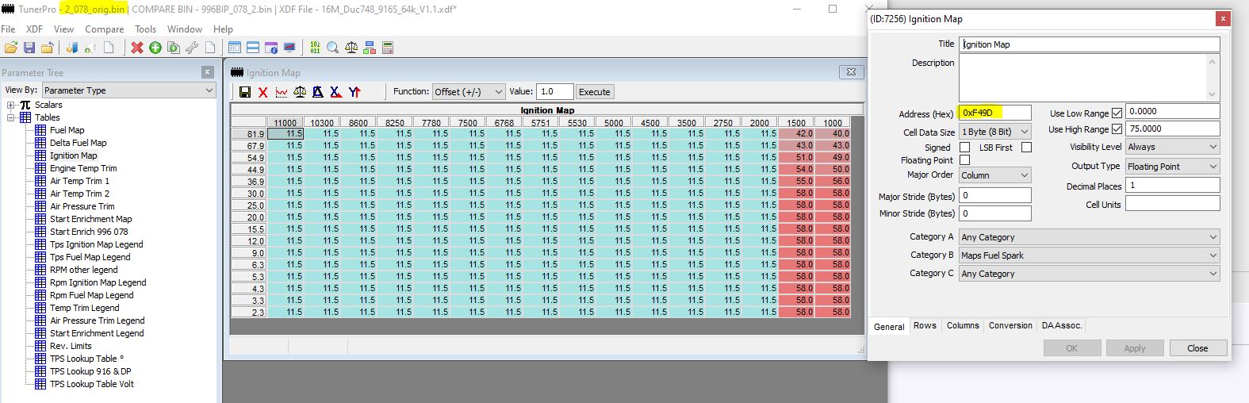Click the Title field containing Ignition Map
1249x403 pixels.
(x=1090, y=44)
